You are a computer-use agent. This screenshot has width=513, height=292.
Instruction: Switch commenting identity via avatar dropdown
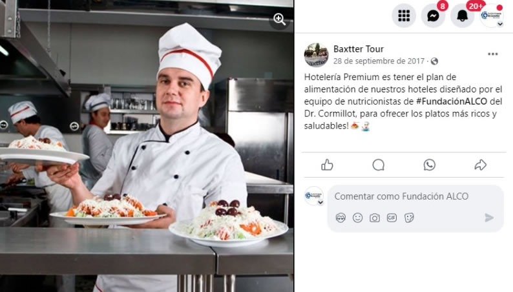coord(320,203)
